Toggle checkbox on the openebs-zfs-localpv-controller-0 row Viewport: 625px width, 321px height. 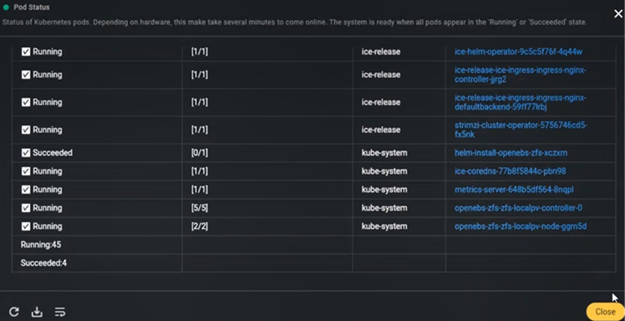click(x=26, y=208)
